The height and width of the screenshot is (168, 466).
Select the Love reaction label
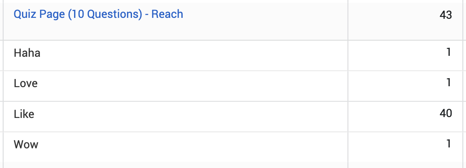[x=26, y=84]
